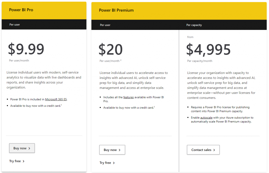The height and width of the screenshot is (173, 269).
Task: Start Try free under Power BI Premium
Action: pyautogui.click(x=105, y=163)
